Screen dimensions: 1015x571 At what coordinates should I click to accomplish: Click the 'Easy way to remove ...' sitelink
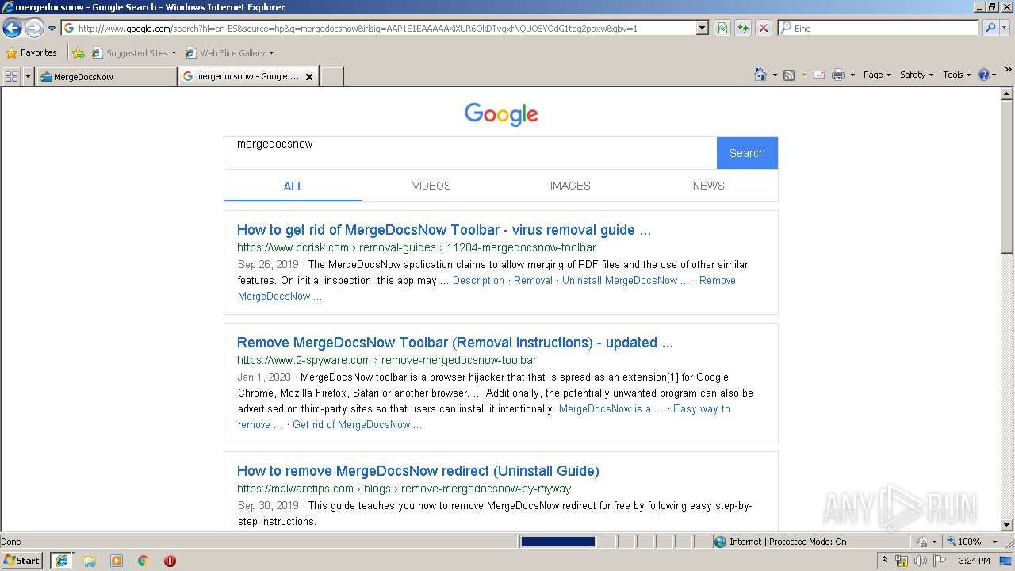pyautogui.click(x=701, y=408)
